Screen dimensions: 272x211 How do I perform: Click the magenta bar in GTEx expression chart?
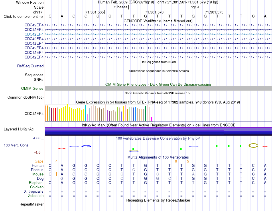tap(152, 119)
